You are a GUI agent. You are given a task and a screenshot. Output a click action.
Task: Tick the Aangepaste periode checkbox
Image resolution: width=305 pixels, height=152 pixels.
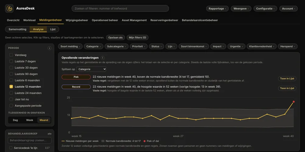pyautogui.click(x=11, y=106)
